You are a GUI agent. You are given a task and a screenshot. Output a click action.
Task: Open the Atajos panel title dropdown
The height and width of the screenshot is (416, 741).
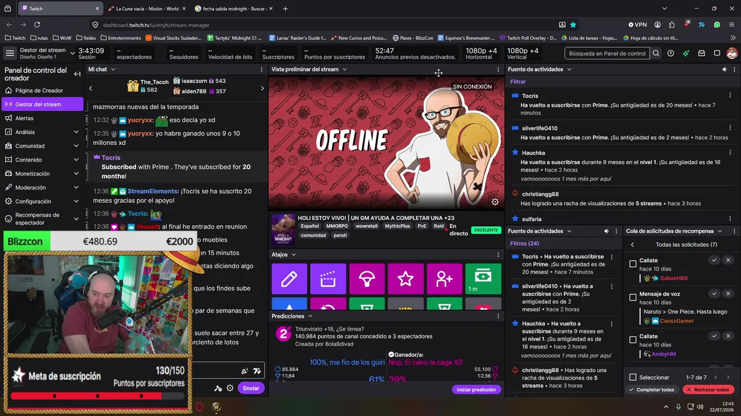click(294, 254)
